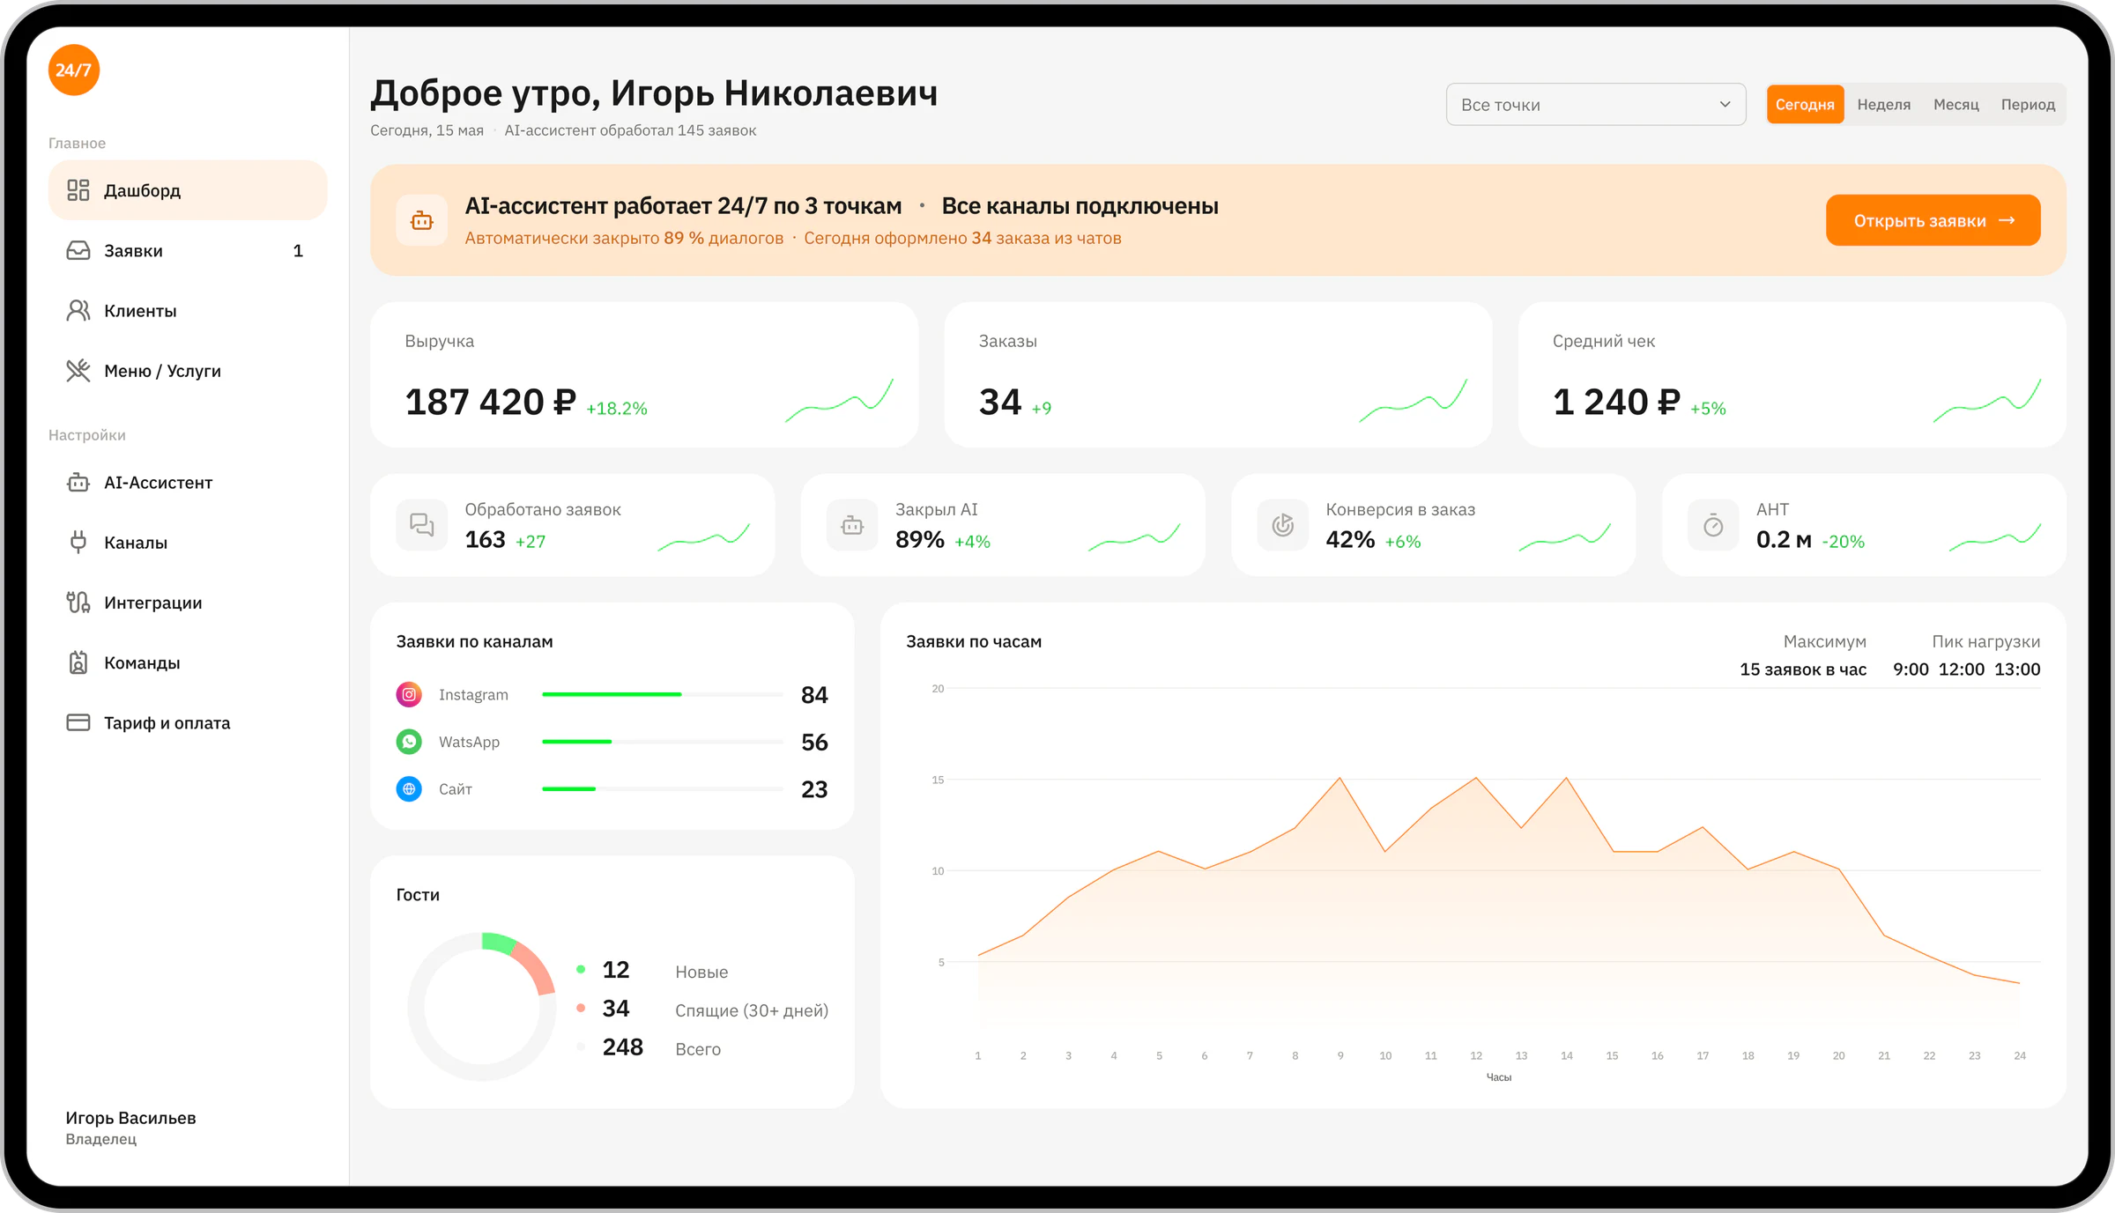Open AI-Ассистент settings
2115x1213 pixels.
click(188, 482)
